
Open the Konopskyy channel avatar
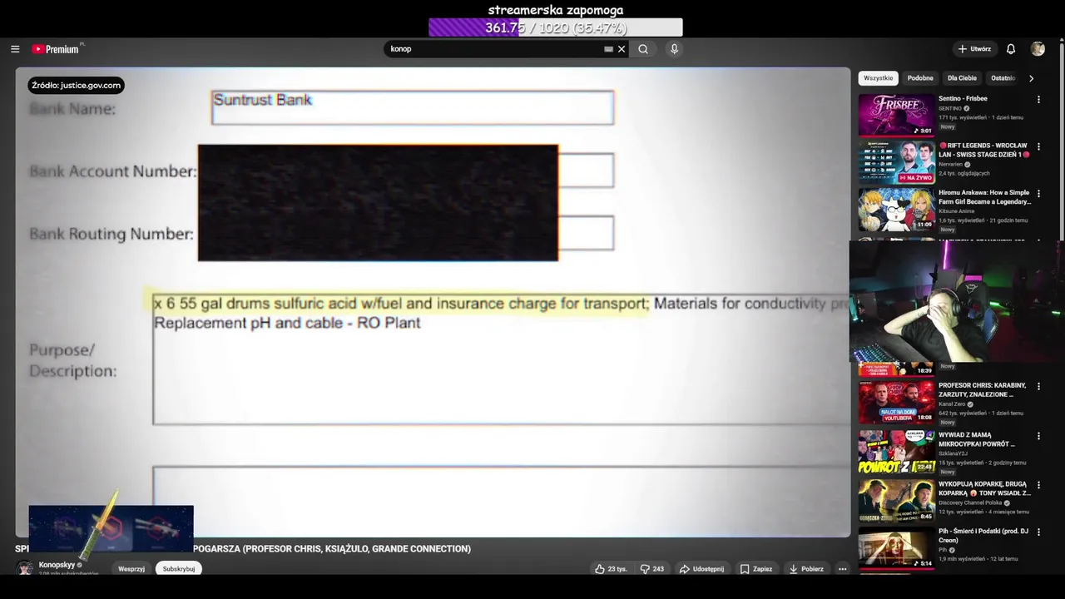[25, 567]
